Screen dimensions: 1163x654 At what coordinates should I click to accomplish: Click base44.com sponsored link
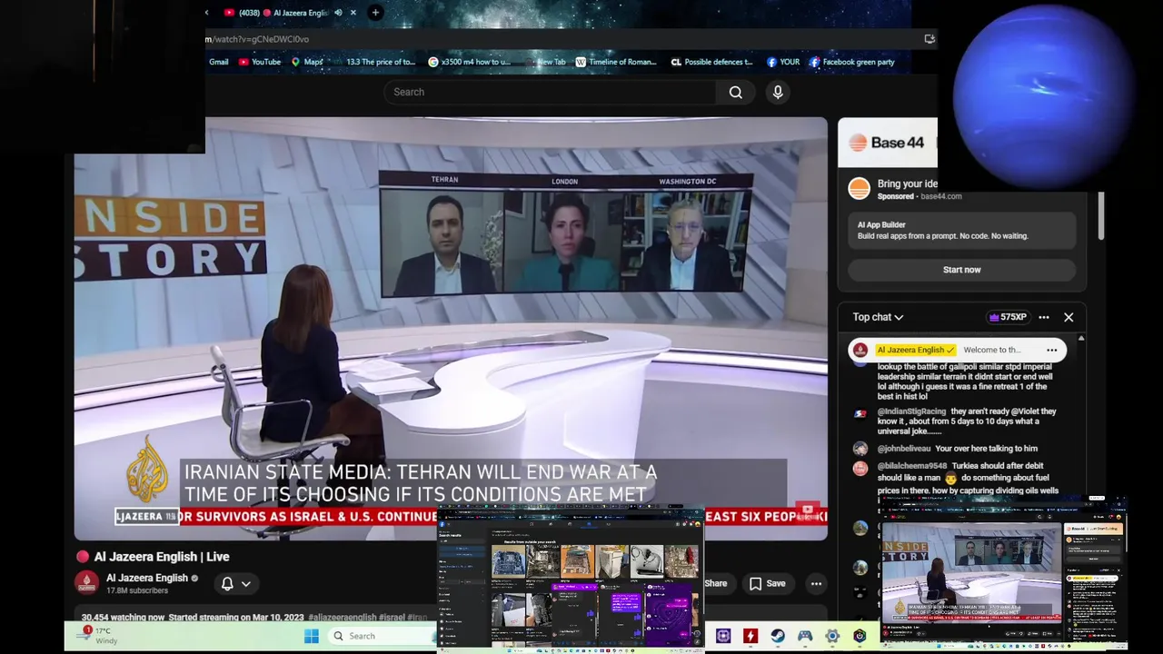[940, 196]
